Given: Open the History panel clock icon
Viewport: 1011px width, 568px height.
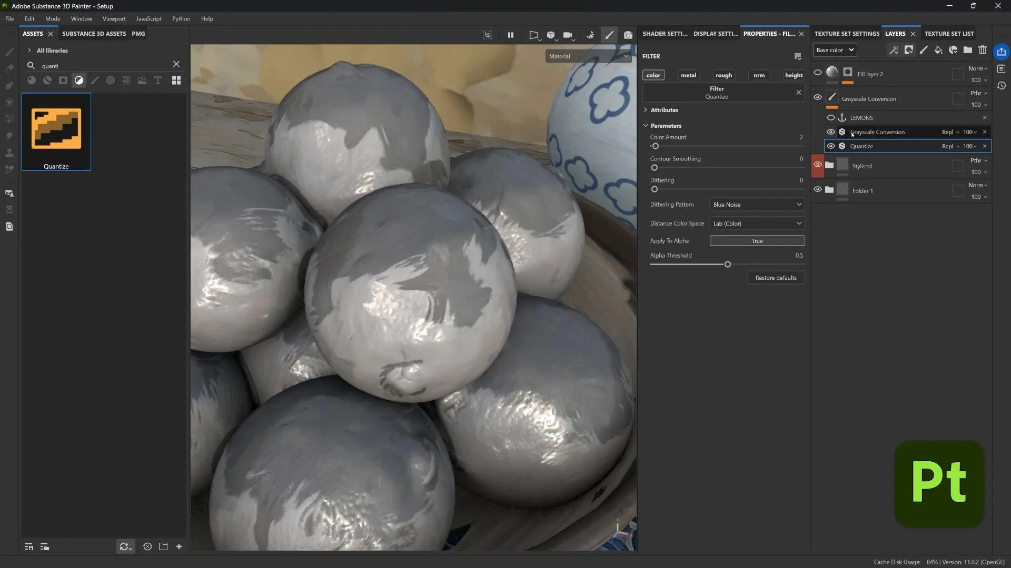Looking at the screenshot, I should pos(1002,86).
